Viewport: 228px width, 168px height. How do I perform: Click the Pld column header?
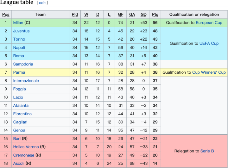tap(75, 15)
